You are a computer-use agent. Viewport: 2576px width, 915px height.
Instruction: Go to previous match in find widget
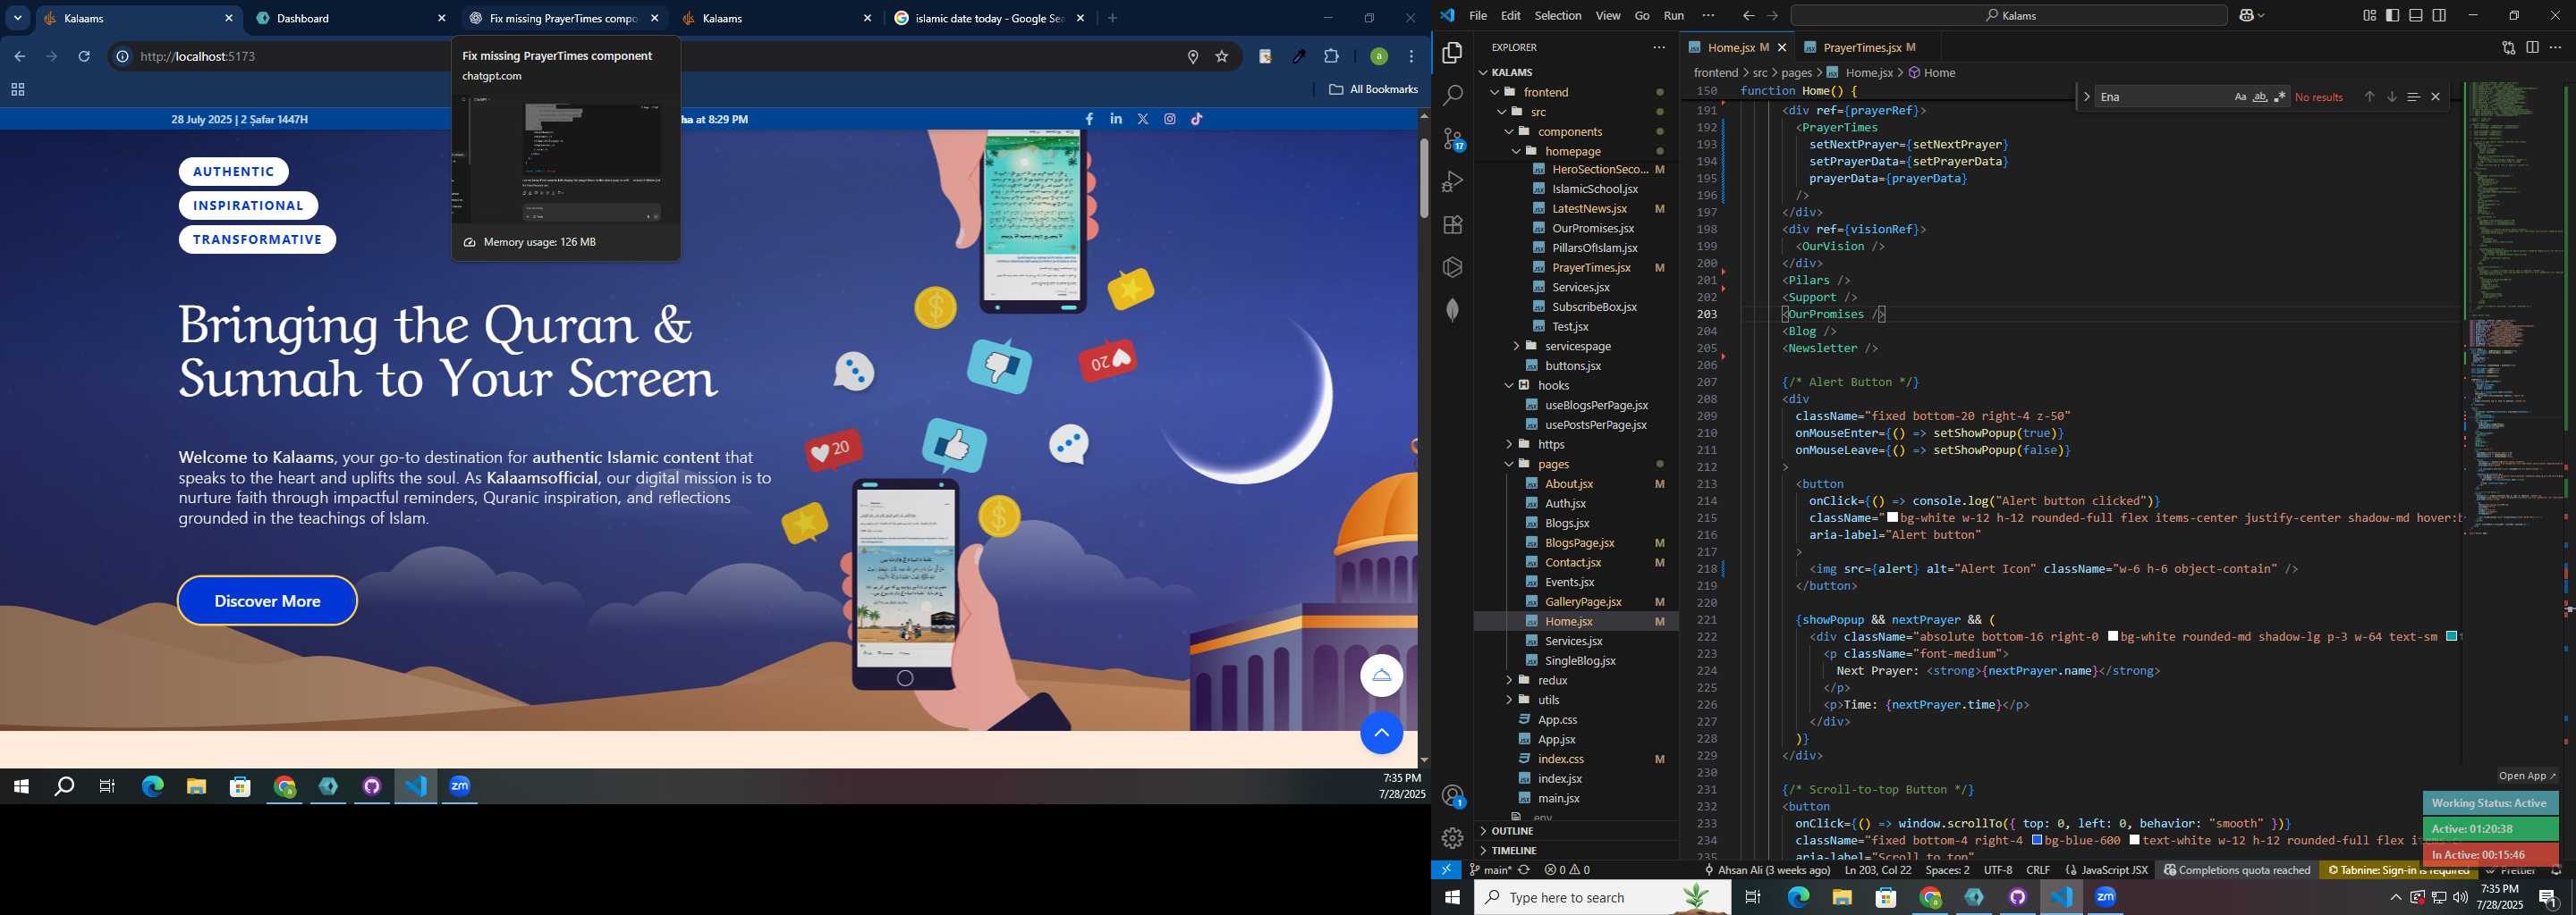[2369, 97]
